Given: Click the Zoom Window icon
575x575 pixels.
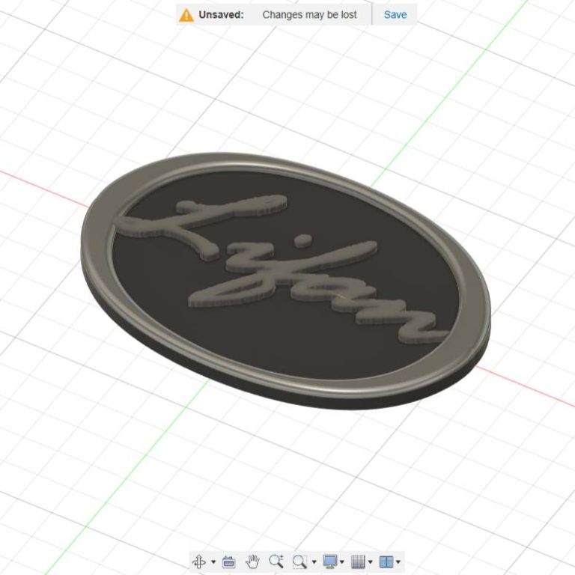Looking at the screenshot, I should point(300,561).
